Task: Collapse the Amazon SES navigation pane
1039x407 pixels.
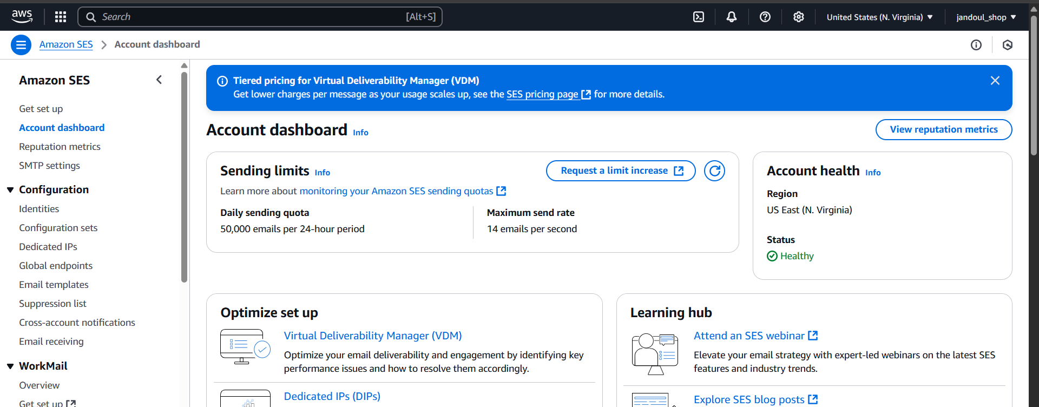Action: click(159, 80)
